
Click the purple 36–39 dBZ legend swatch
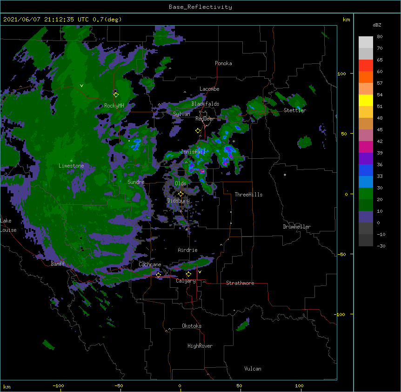(366, 159)
